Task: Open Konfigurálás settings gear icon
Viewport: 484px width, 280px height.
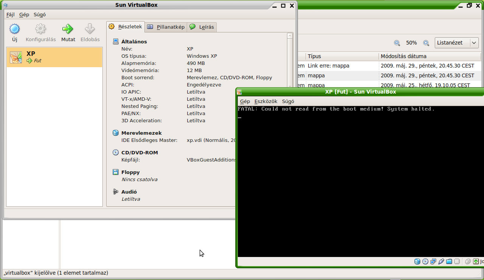Action: 40,29
